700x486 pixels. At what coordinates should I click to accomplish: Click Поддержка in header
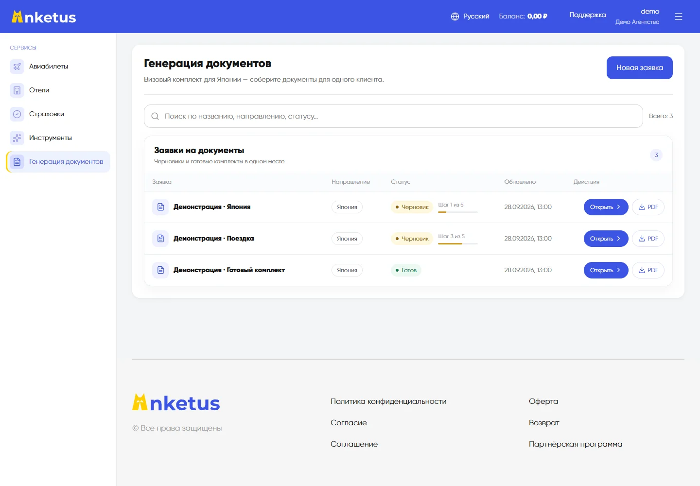click(587, 15)
